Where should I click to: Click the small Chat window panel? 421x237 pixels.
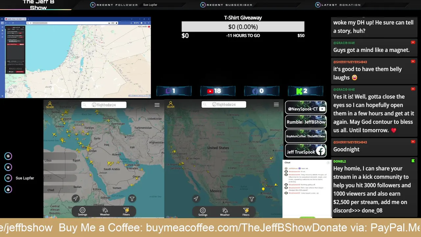pos(307,189)
